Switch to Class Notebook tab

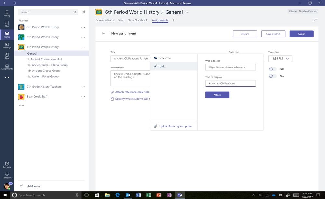coord(137,20)
